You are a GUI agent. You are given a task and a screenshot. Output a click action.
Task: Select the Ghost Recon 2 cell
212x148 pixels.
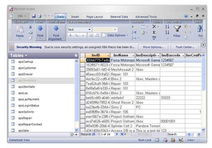point(123,102)
